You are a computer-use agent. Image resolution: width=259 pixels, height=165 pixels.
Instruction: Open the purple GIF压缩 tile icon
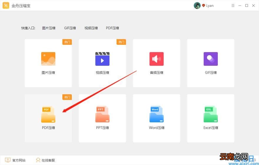coord(211,59)
